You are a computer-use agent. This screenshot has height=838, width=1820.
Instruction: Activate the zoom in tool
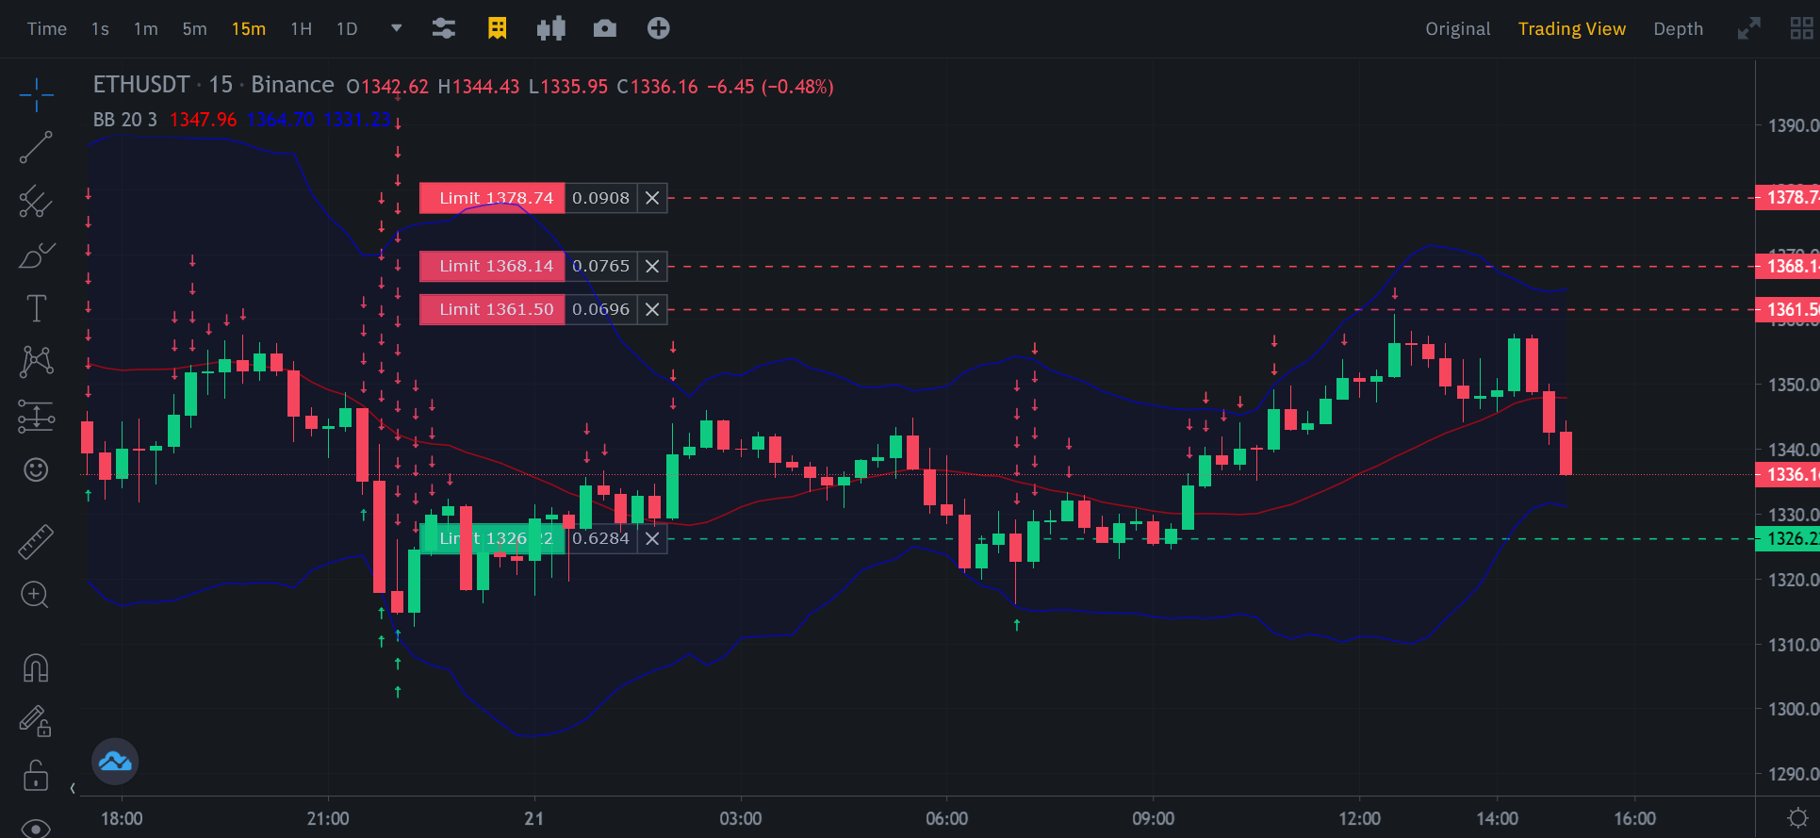click(35, 595)
